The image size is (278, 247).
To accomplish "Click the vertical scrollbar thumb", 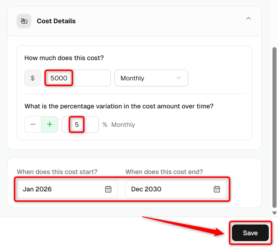I will (x=274, y=127).
